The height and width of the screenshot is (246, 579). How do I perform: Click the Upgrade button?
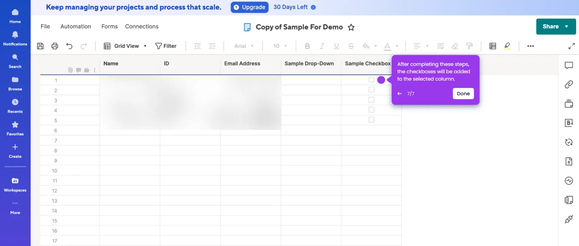(x=250, y=7)
